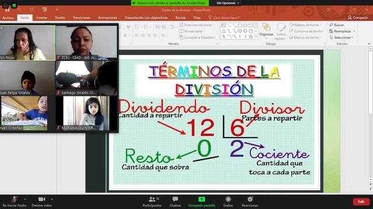Select MARIANA QUINTER video tile
Image resolution: width=373 pixels, height=209 pixels.
tap(86, 113)
